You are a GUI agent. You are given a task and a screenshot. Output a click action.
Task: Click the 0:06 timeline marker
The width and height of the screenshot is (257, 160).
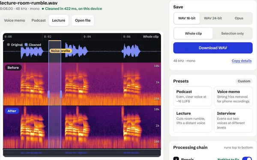[x=127, y=37]
